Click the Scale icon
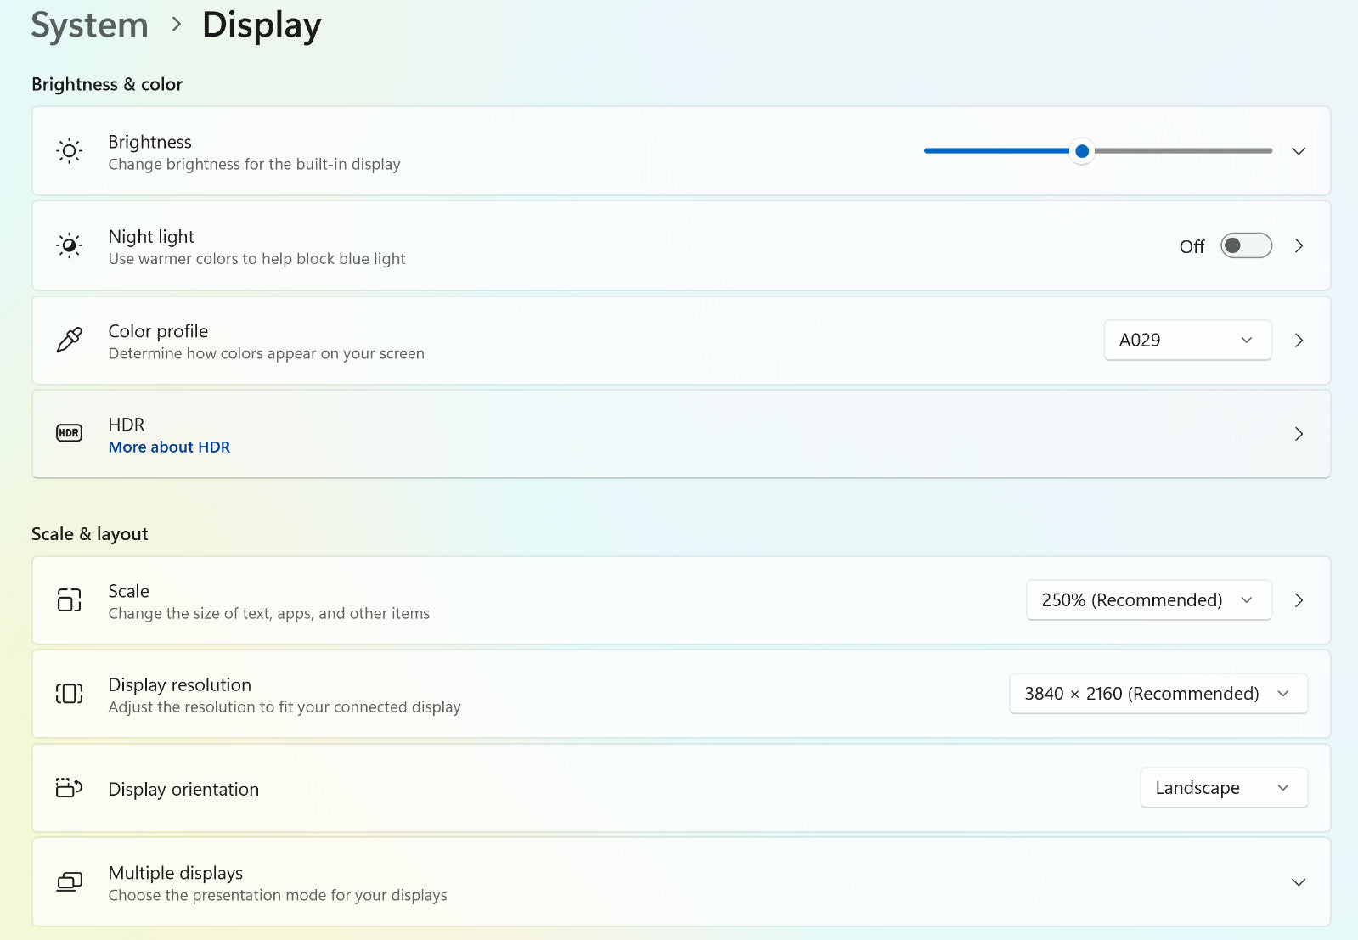The image size is (1358, 940). click(x=69, y=600)
